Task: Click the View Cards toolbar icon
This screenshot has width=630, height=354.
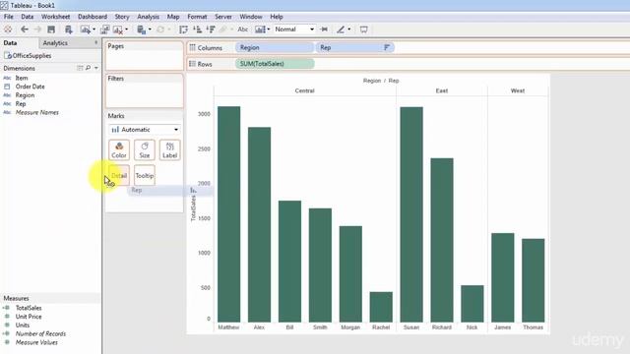Action: [x=260, y=29]
